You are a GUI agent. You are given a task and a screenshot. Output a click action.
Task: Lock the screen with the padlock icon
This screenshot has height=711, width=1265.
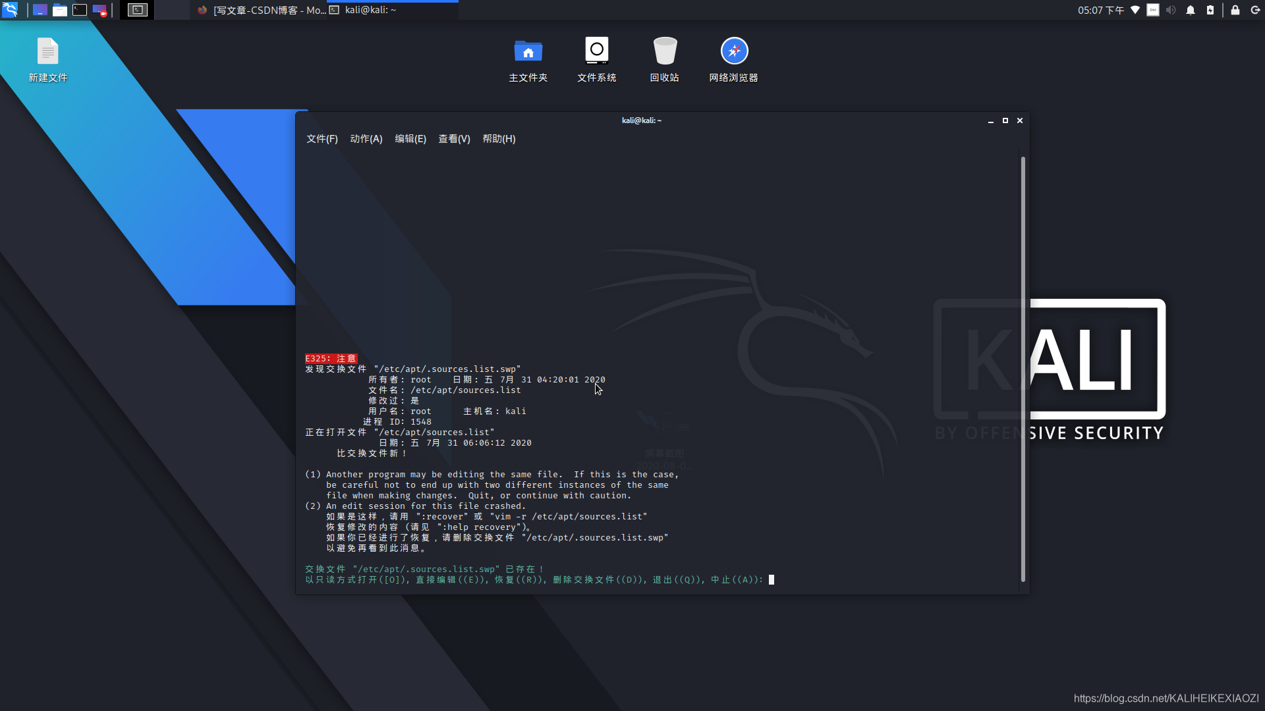1235,10
